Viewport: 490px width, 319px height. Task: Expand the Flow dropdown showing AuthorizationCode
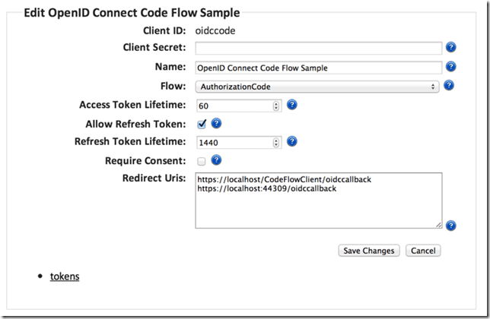(317, 87)
